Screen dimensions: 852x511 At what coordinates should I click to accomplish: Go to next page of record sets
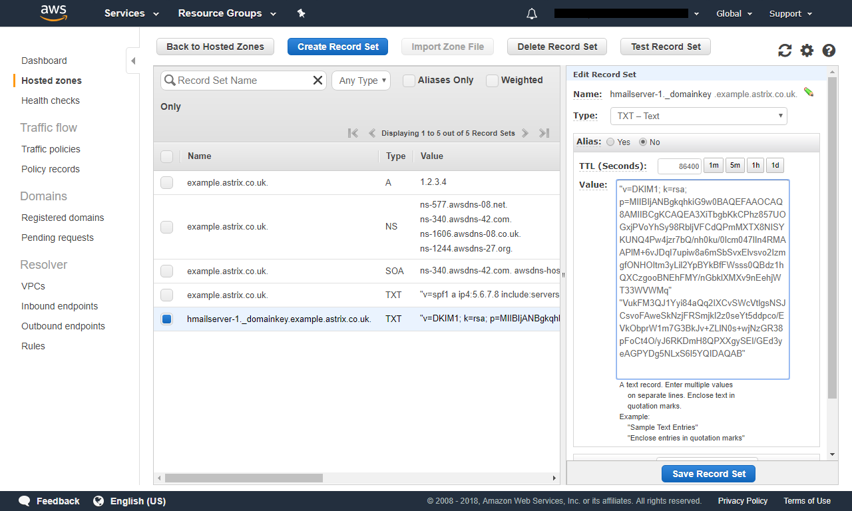[525, 133]
